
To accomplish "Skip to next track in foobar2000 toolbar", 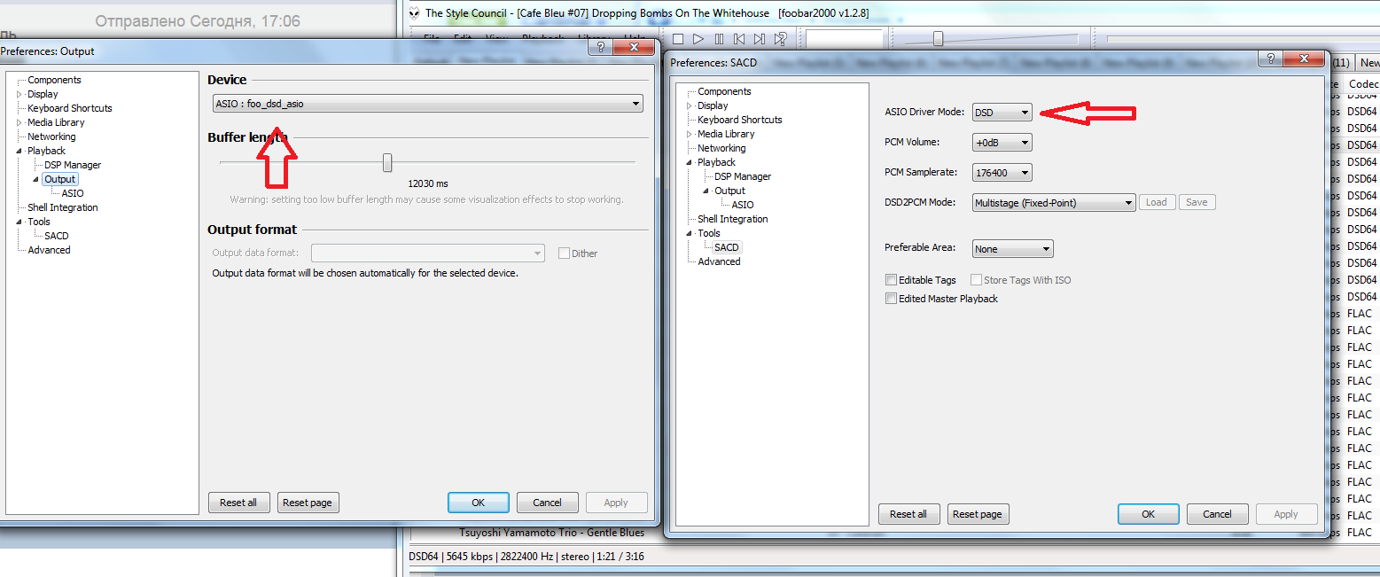I will 760,39.
